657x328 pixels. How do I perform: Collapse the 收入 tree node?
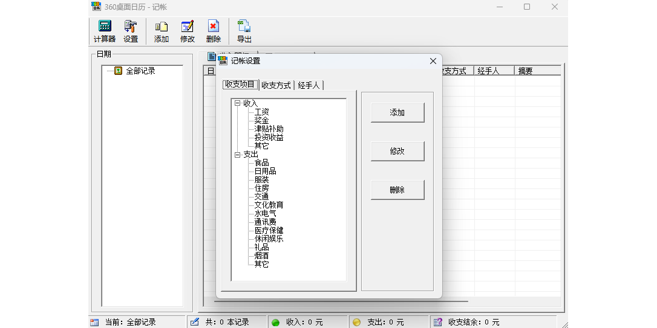click(238, 103)
